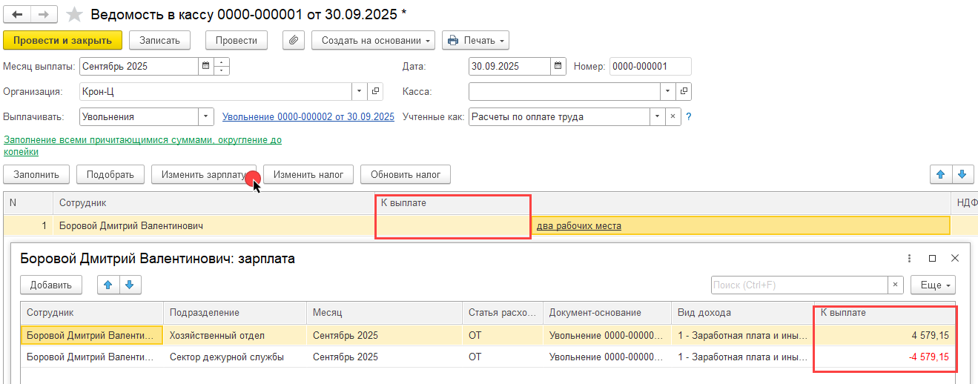Image resolution: width=978 pixels, height=384 pixels.
Task: Click the N column header in main table
Action: (28, 202)
